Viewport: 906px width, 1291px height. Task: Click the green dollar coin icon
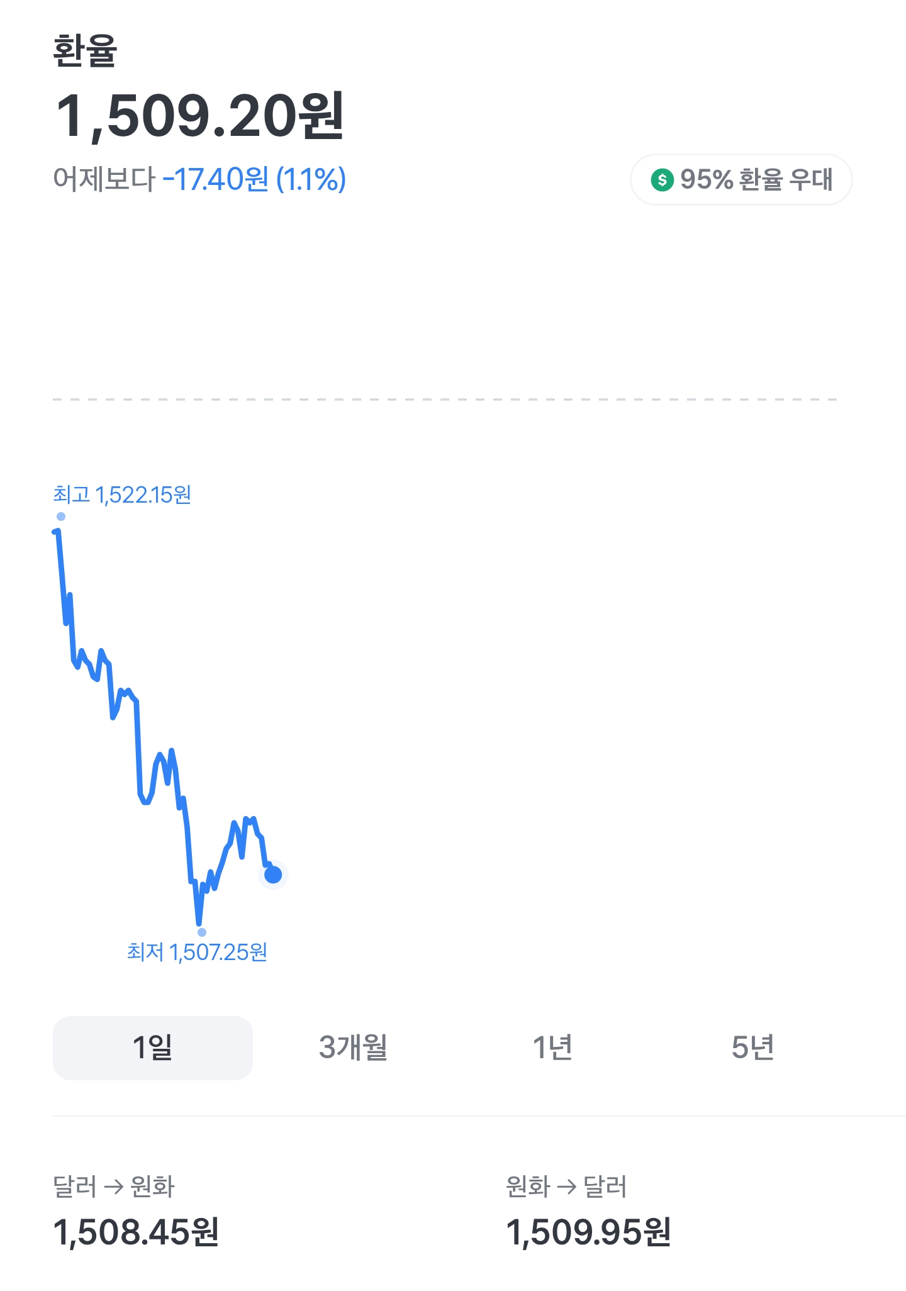662,180
